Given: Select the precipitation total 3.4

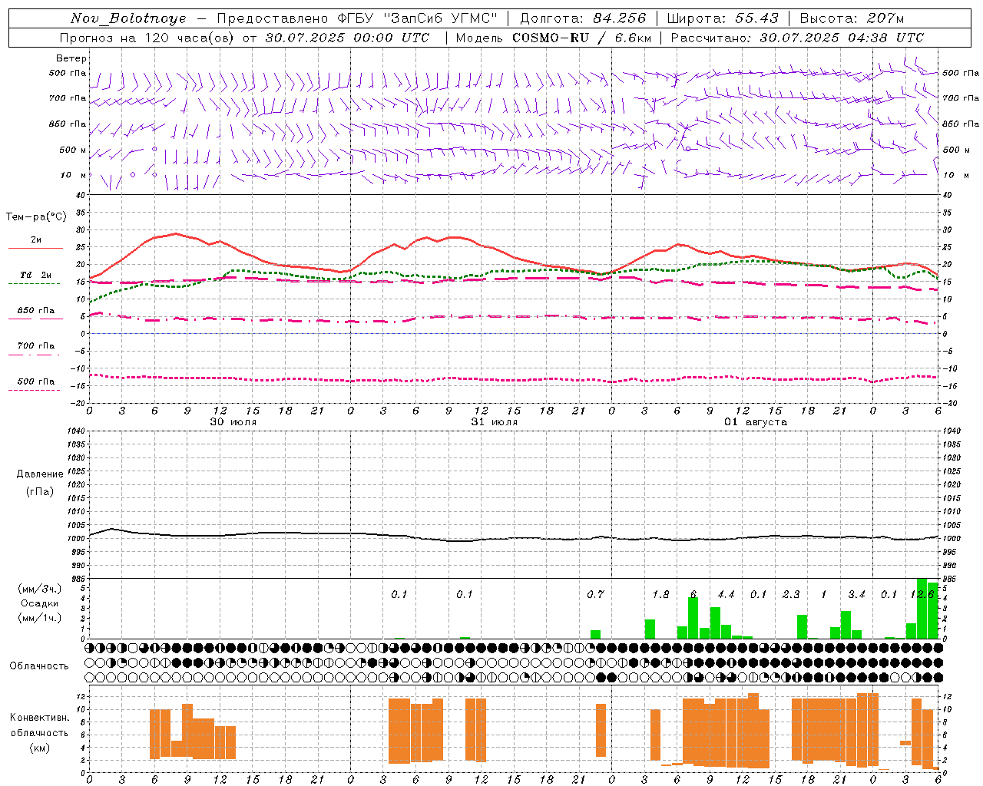Looking at the screenshot, I should coord(856,595).
